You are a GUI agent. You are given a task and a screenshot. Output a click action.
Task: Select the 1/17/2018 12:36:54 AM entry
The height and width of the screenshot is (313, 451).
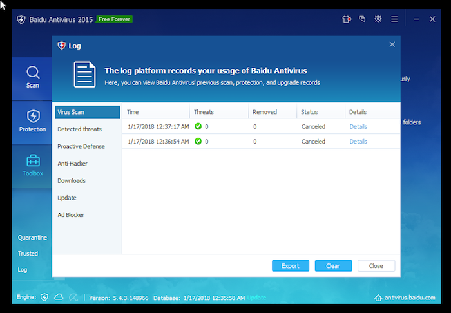tap(261, 142)
